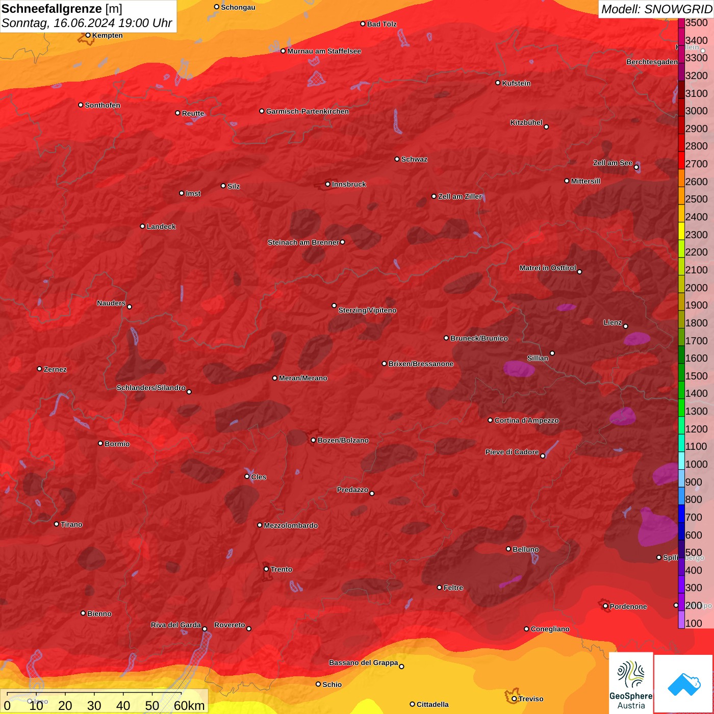
Task: Select the Belluno city marker dot
Action: point(508,549)
